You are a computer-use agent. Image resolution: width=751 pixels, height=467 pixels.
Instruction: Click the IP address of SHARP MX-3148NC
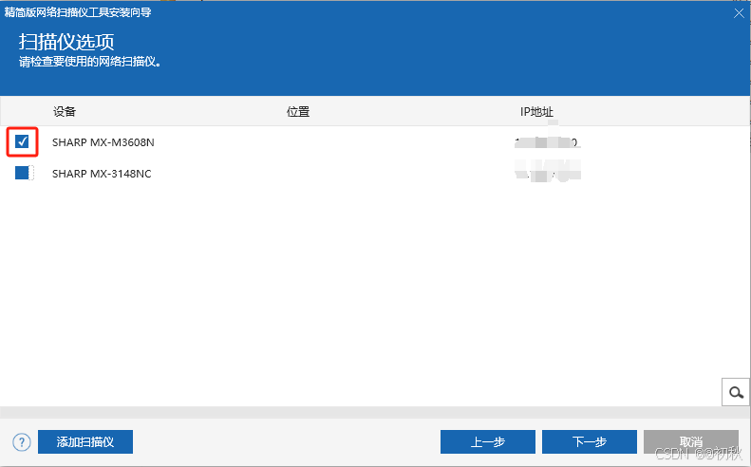[547, 173]
